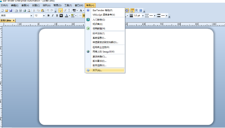Click the barcode creation icon
The height and width of the screenshot is (128, 225).
(74, 11)
